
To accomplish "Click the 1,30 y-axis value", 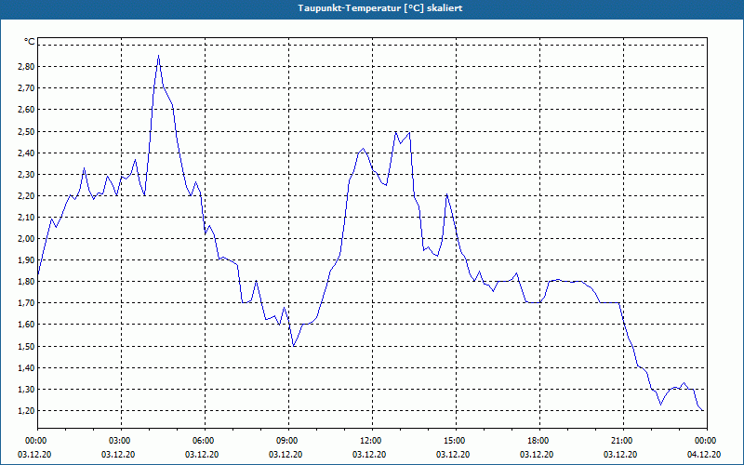I will pyautogui.click(x=26, y=389).
